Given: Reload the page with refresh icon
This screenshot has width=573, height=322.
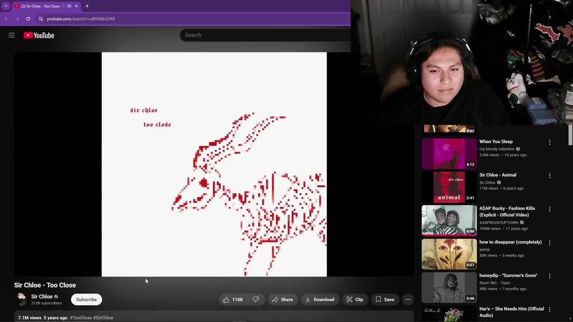Looking at the screenshot, I should tap(28, 19).
